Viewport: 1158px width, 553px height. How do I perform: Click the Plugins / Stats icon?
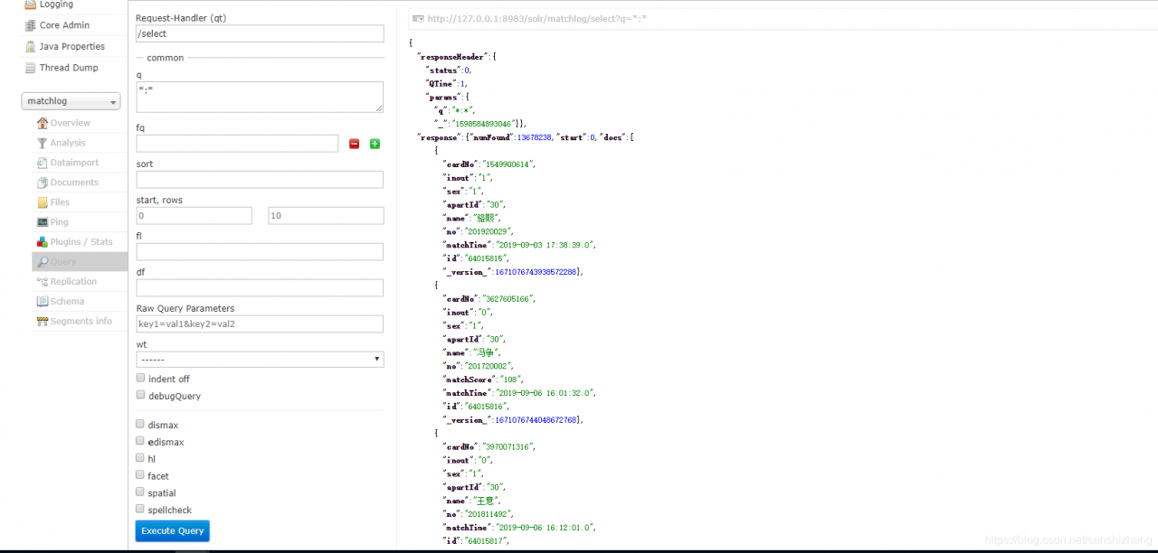(x=43, y=242)
